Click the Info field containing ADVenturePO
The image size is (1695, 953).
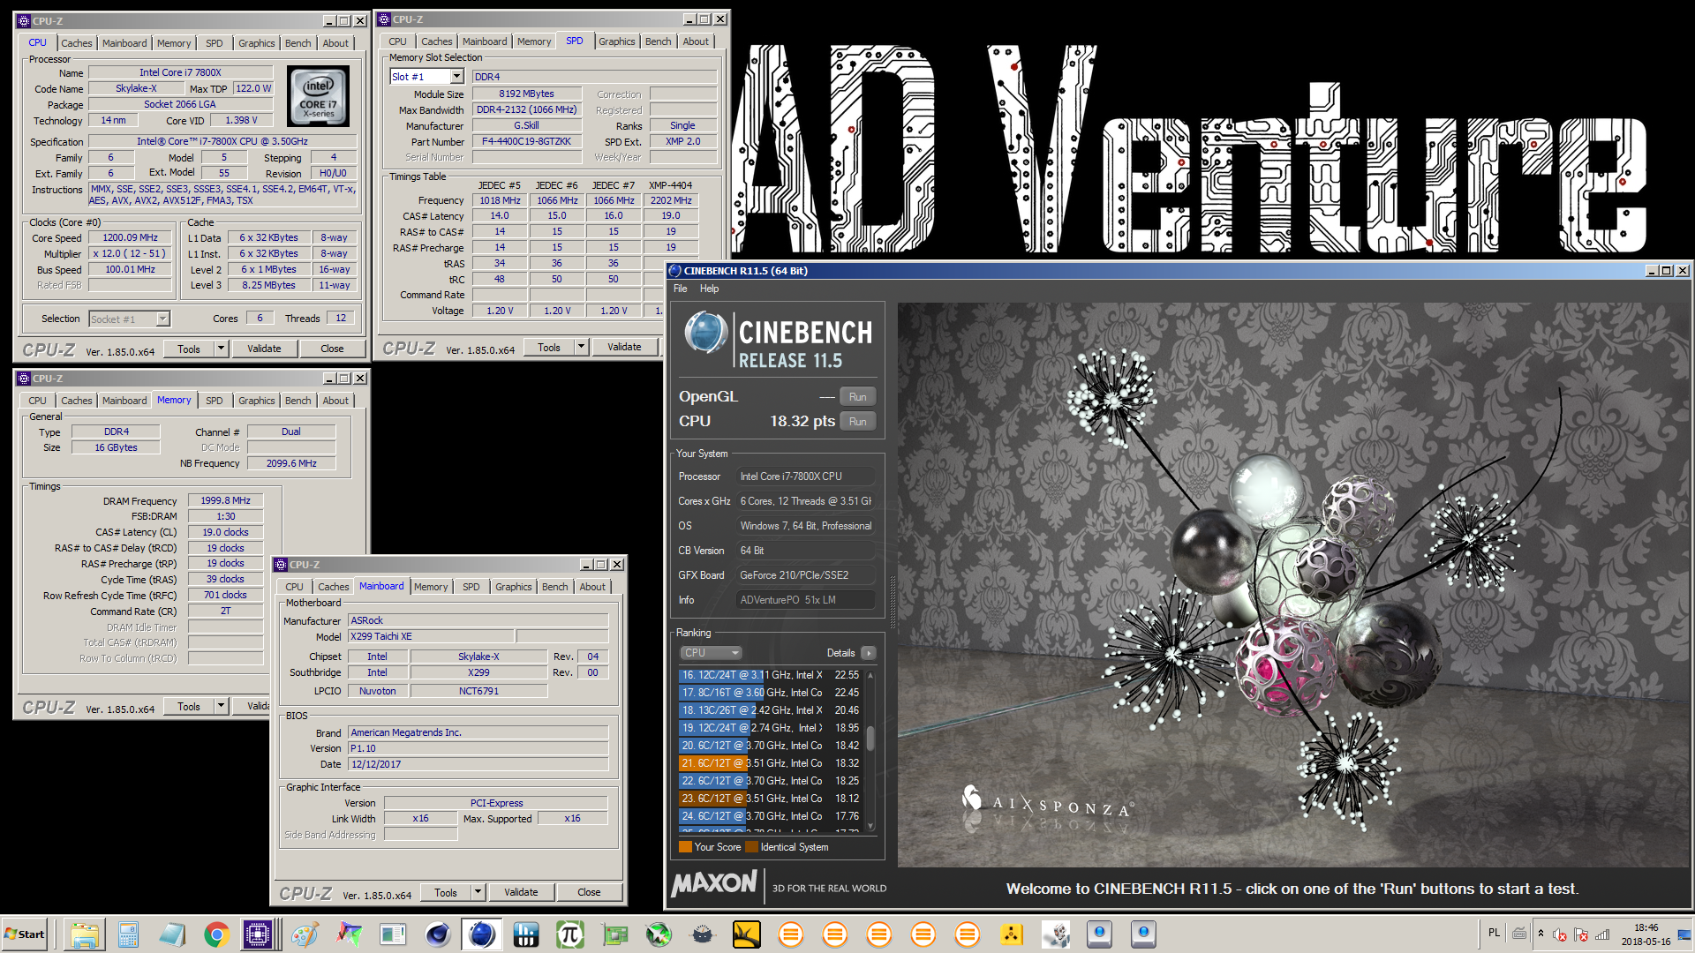point(805,600)
